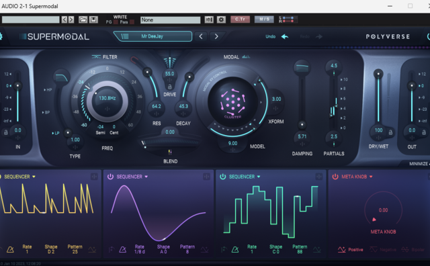Open the green SEQUENCER type dropdown
This screenshot has height=266, width=430.
click(x=245, y=177)
